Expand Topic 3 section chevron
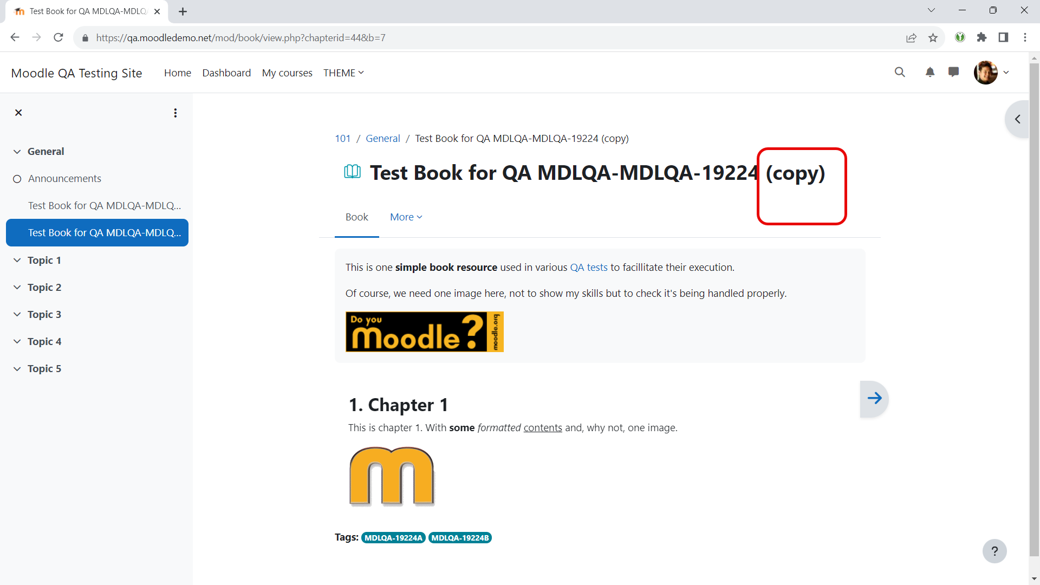 [17, 315]
